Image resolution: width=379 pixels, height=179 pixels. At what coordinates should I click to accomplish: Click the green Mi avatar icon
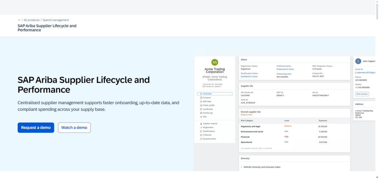click(x=214, y=62)
